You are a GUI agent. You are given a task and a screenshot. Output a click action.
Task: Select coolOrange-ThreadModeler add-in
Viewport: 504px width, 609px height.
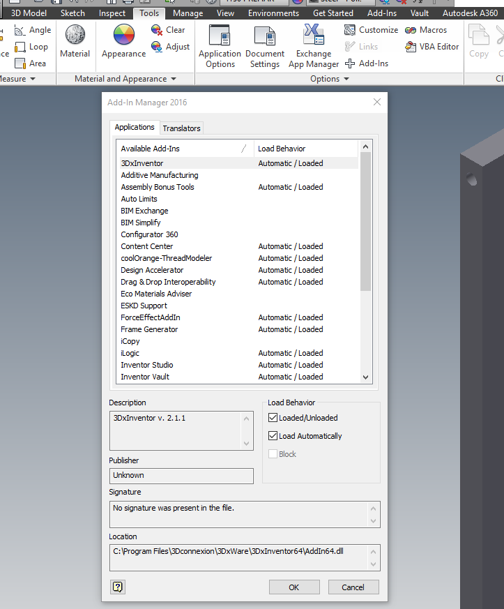[x=238, y=258]
